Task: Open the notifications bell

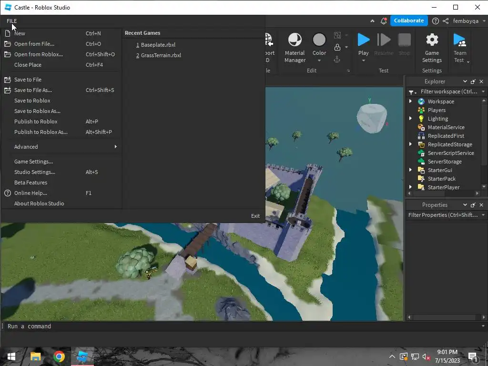Action: tap(384, 21)
